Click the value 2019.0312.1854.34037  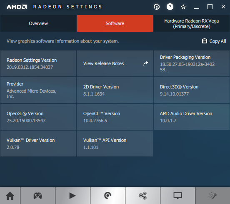(x=30, y=67)
